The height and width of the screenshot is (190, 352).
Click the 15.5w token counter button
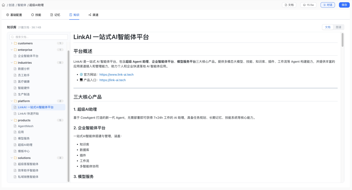pyautogui.click(x=308, y=5)
